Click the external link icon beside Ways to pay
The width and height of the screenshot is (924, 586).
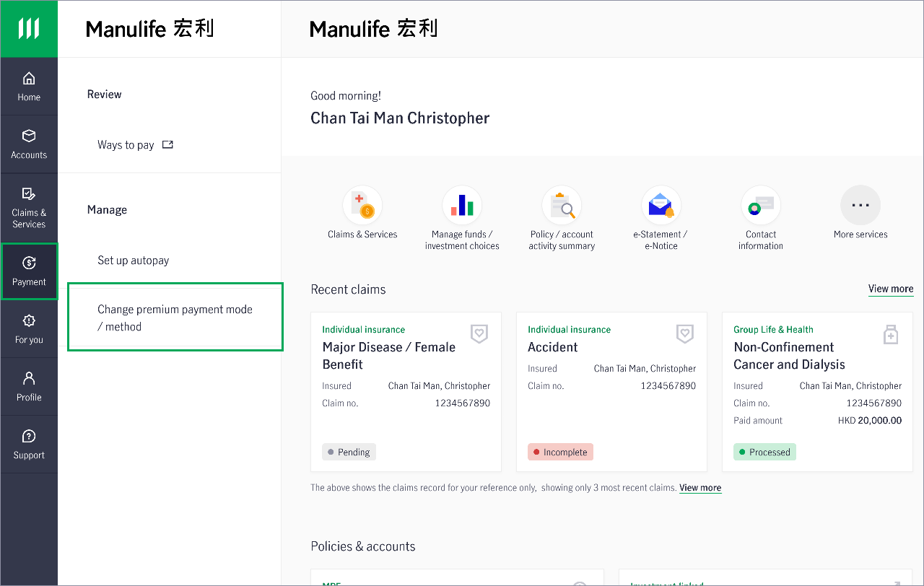(167, 144)
